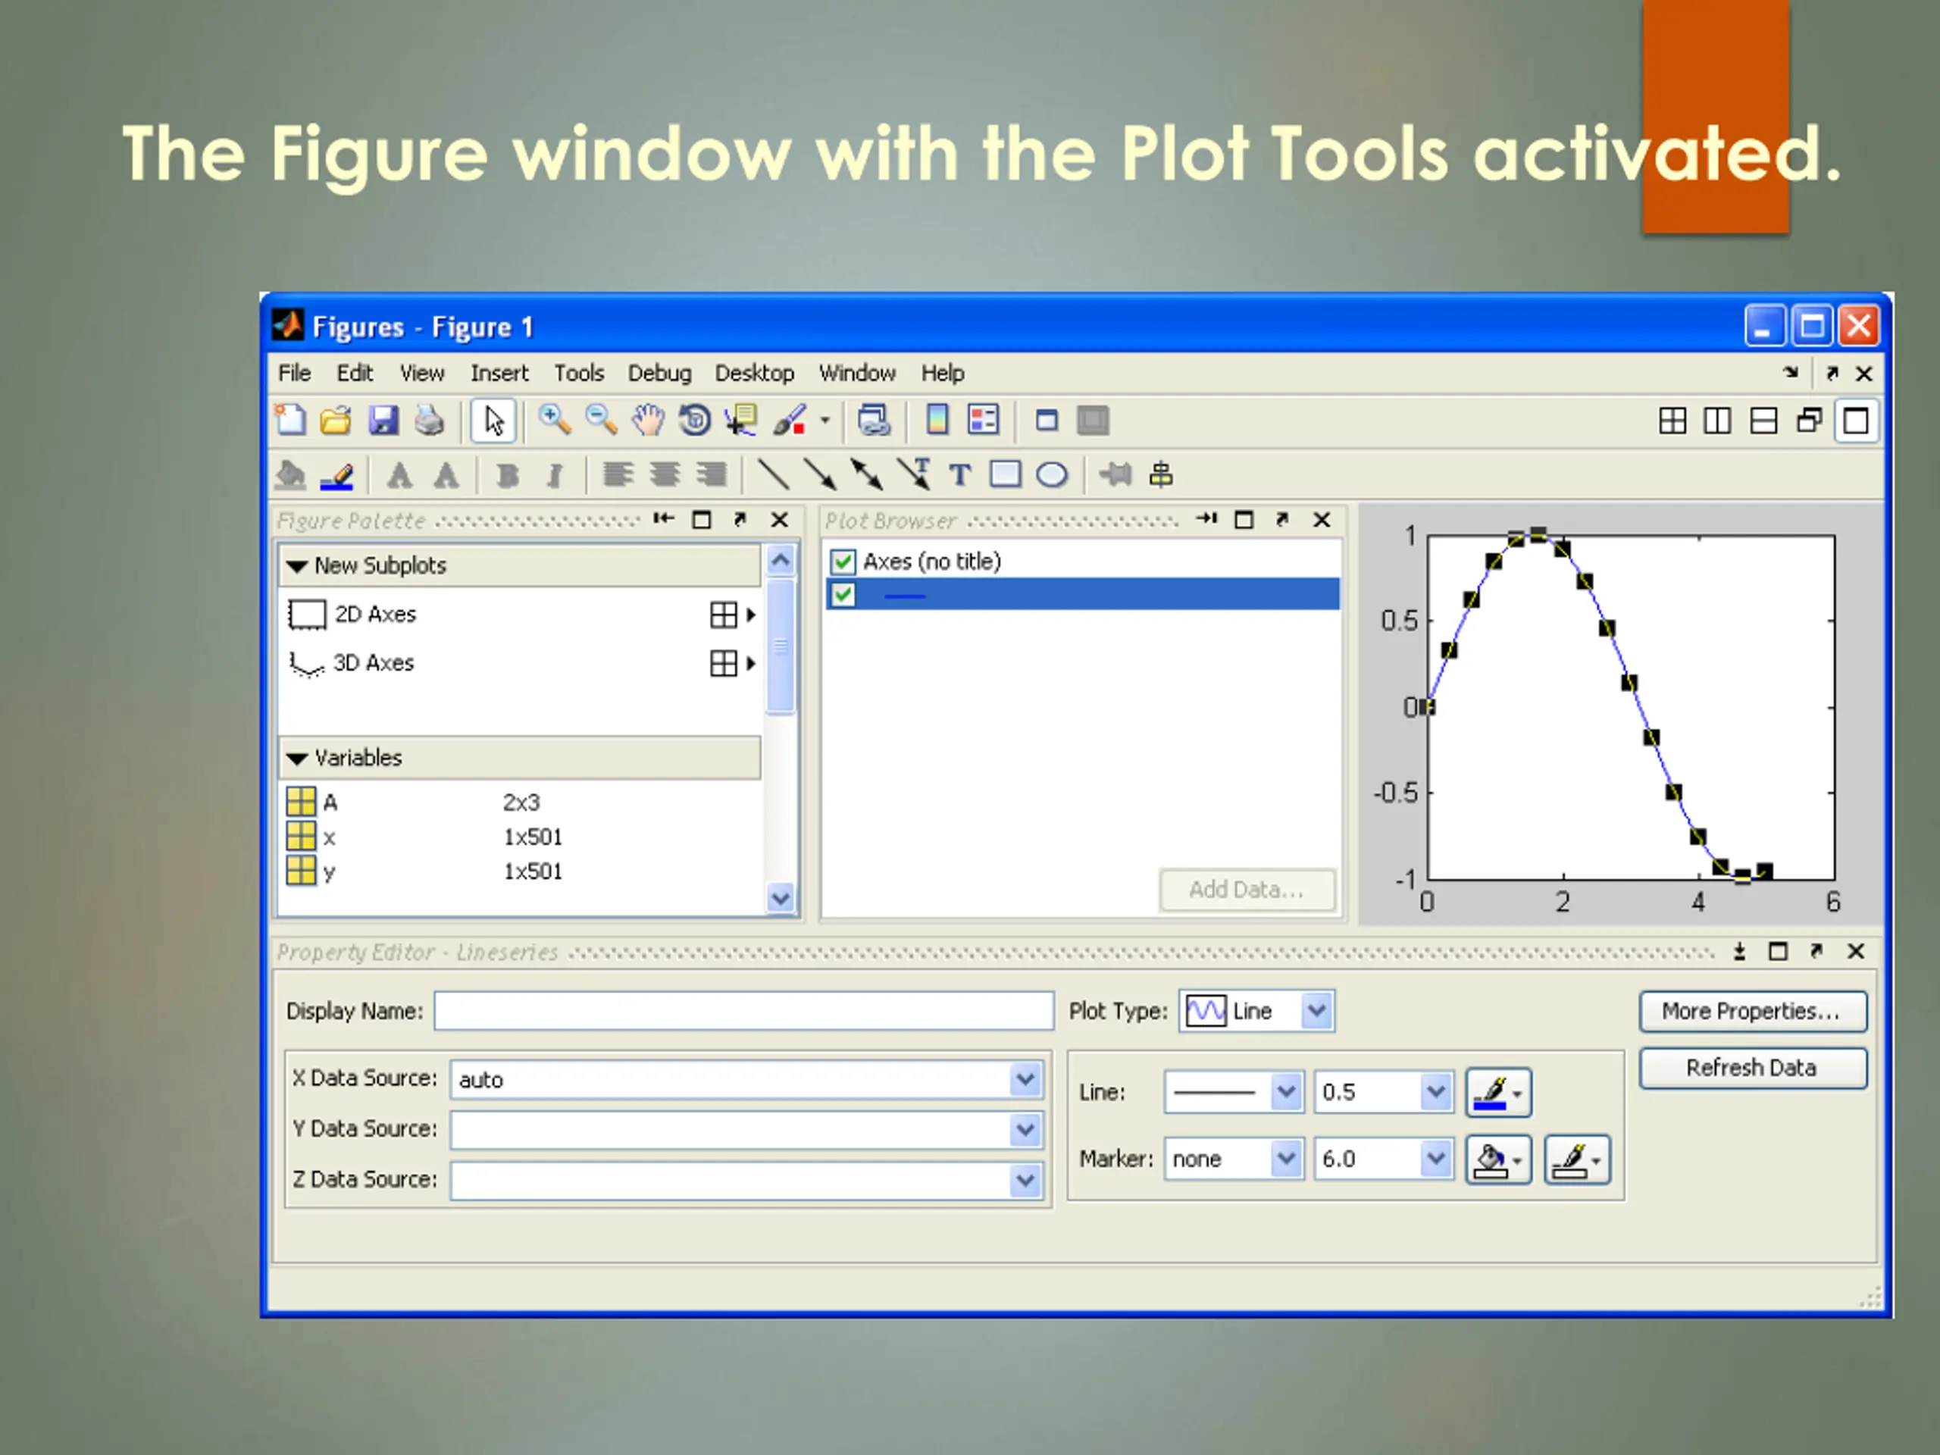Open the View menu
The height and width of the screenshot is (1455, 1940).
pos(422,374)
